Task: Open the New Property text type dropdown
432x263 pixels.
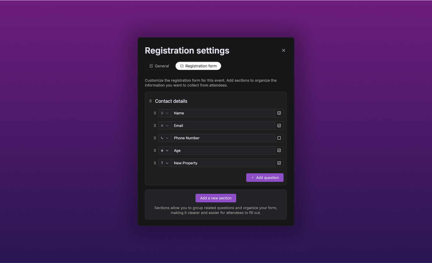Action: 165,163
